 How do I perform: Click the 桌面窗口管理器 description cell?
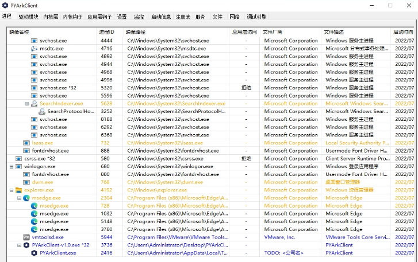click(343, 182)
